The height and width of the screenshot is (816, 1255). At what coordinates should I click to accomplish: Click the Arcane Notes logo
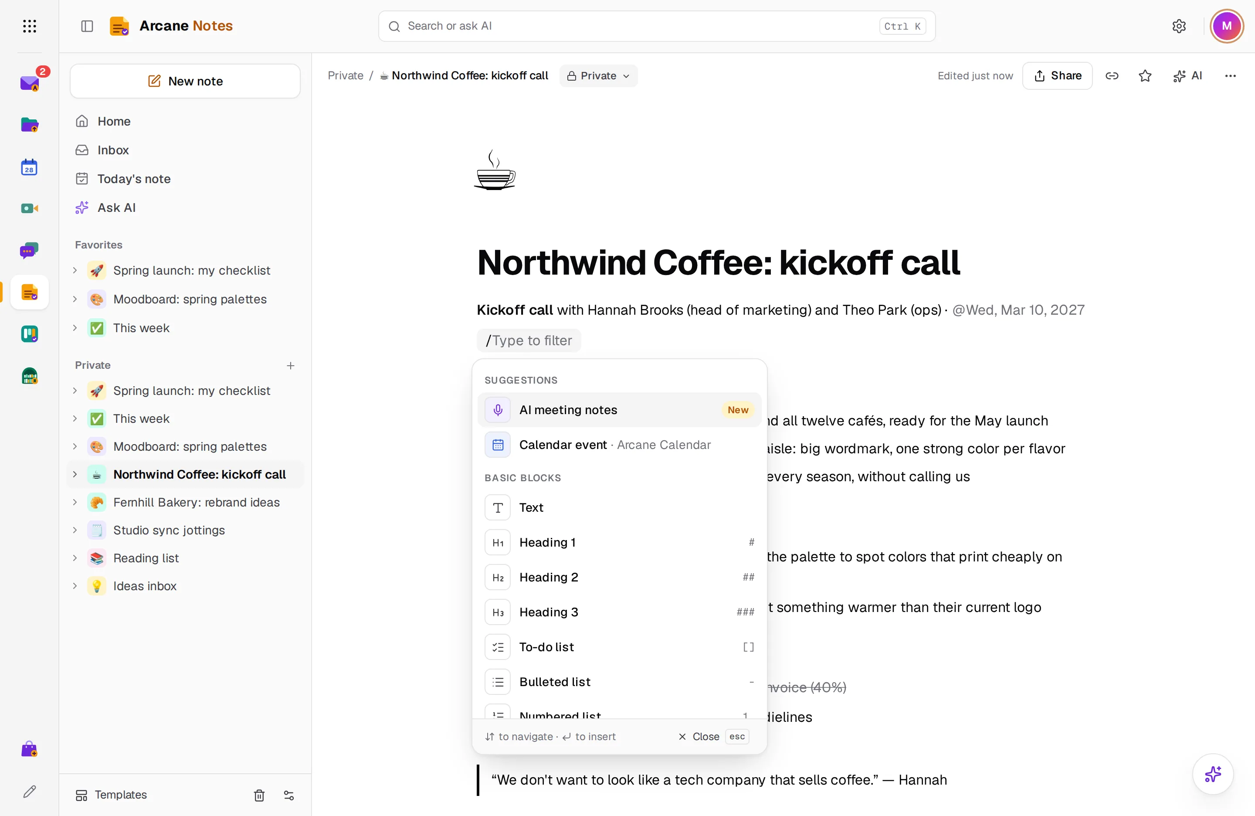[x=171, y=26]
